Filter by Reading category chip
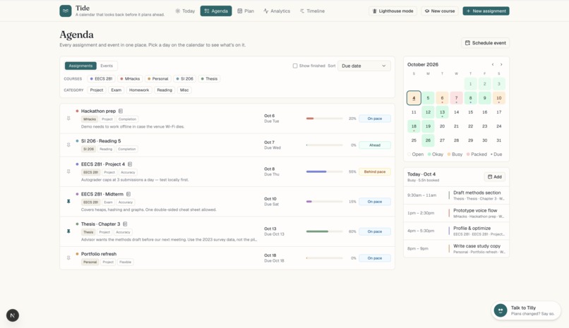 coord(164,90)
